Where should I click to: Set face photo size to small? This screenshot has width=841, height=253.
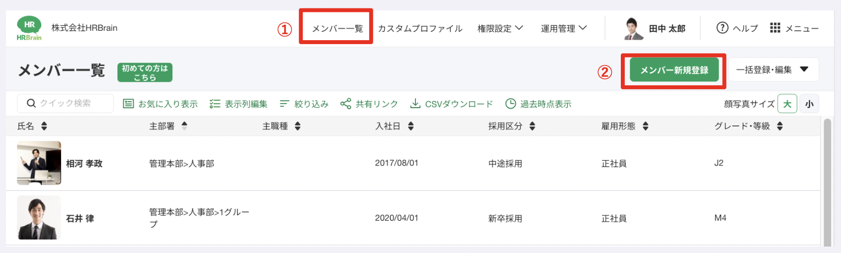click(809, 104)
